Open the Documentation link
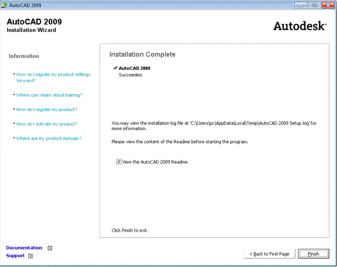The width and height of the screenshot is (337, 267). (24, 248)
